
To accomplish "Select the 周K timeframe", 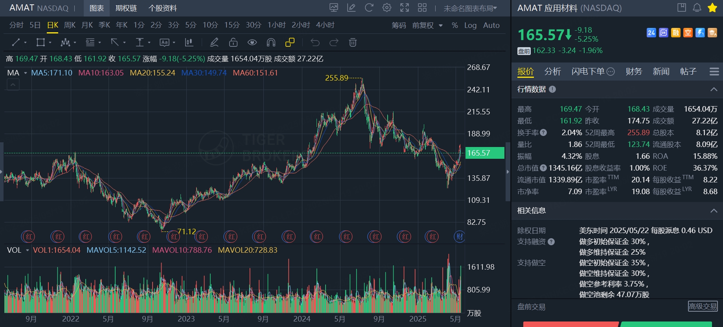I will tap(70, 25).
